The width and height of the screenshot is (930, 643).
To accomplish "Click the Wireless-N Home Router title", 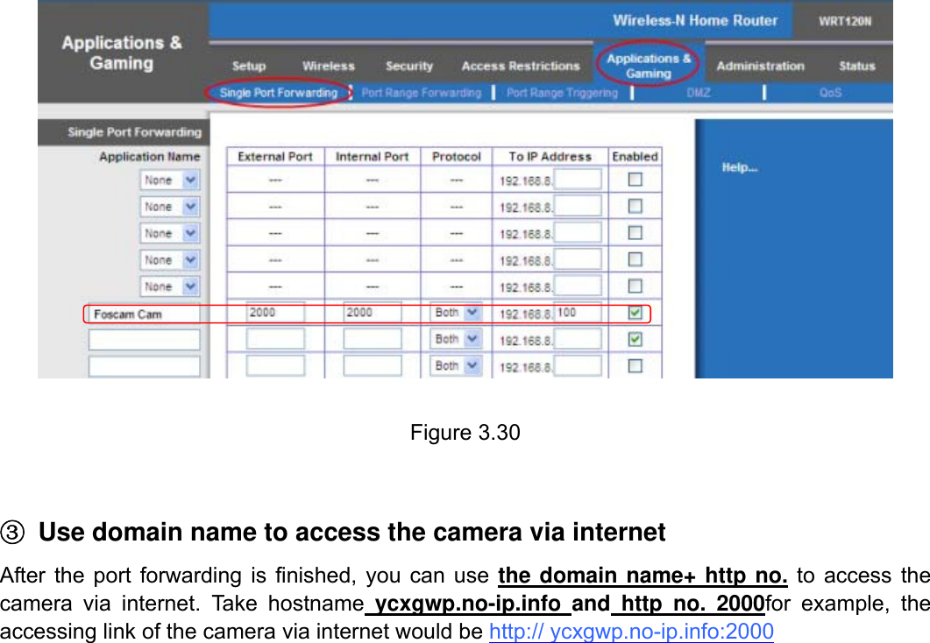I will pyautogui.click(x=694, y=21).
